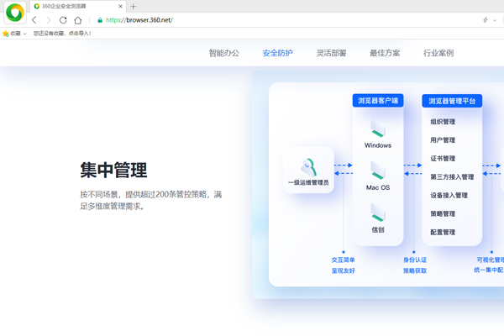This screenshot has height=336, width=504.
Task: Expand the 收藏 favorites dropdown arrow
Action: 25,34
